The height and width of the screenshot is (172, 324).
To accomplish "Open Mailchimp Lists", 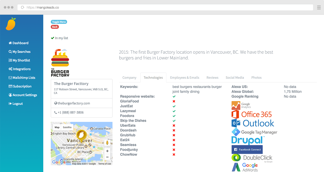I will point(22,78).
